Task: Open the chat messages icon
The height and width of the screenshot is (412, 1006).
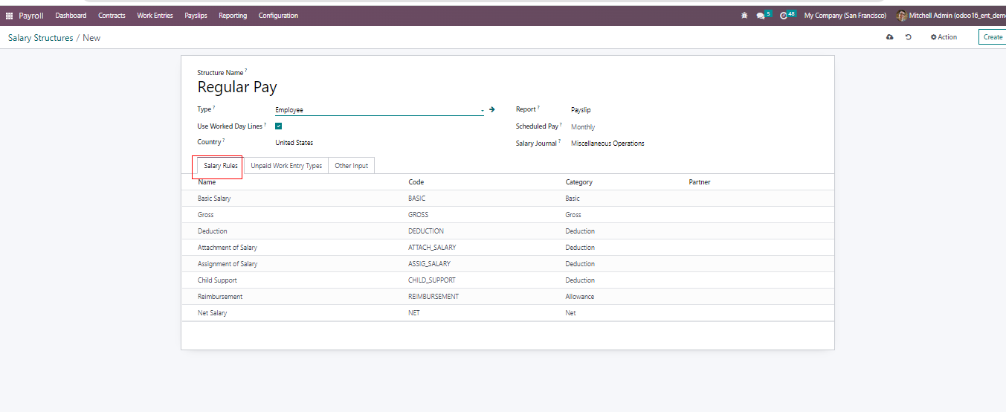Action: [761, 16]
